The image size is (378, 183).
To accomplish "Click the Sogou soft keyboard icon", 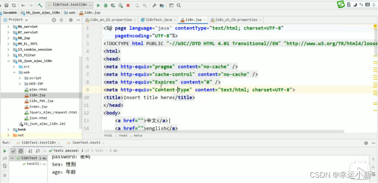I will tap(368, 4).
